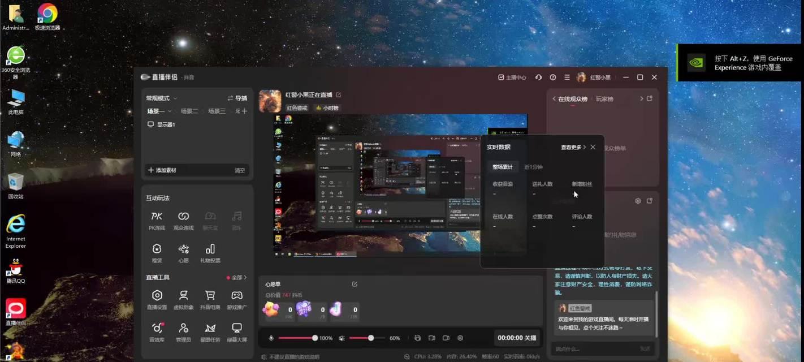Open 抖音电商 e-commerce tool
The image size is (804, 362).
point(210,300)
